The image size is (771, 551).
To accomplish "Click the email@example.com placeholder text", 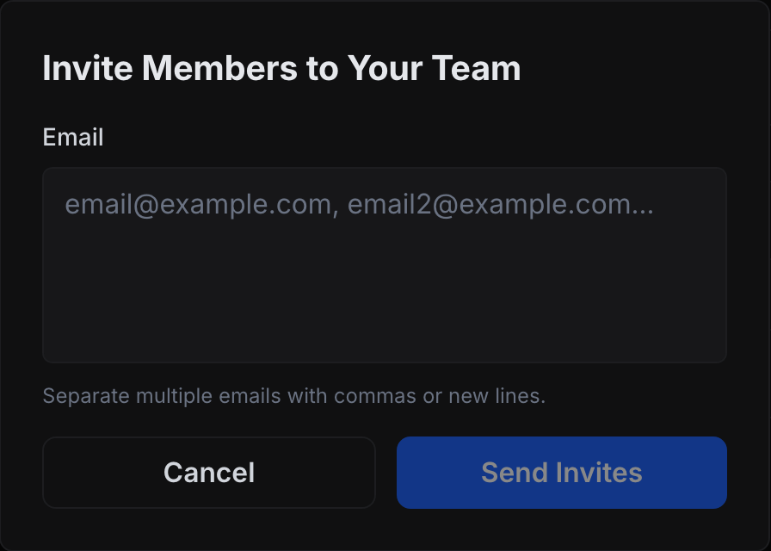I will click(359, 205).
